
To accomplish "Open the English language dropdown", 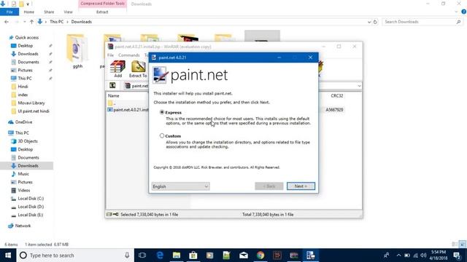I will tap(180, 186).
